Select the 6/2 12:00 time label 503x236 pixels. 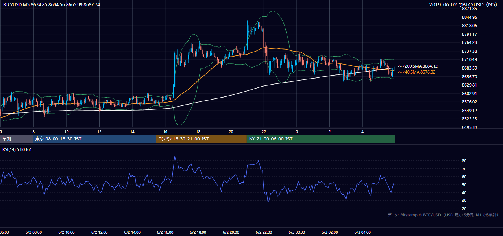[x=99, y=232]
